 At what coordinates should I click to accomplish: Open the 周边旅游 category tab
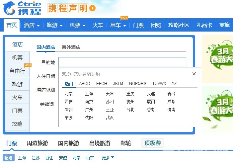click(38, 143)
